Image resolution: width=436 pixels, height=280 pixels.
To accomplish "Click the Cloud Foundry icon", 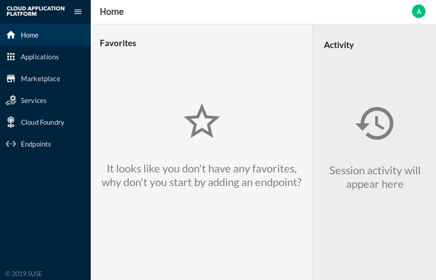I will [x=11, y=122].
